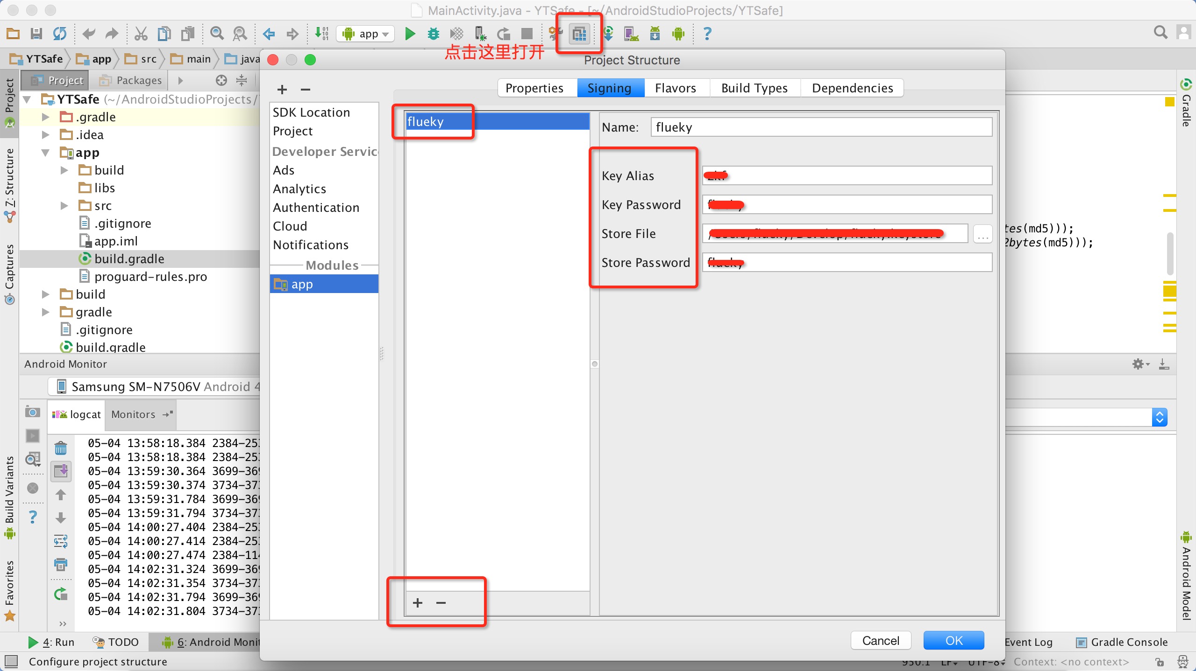The width and height of the screenshot is (1196, 671).
Task: Select the app module in Modules list
Action: tap(324, 284)
